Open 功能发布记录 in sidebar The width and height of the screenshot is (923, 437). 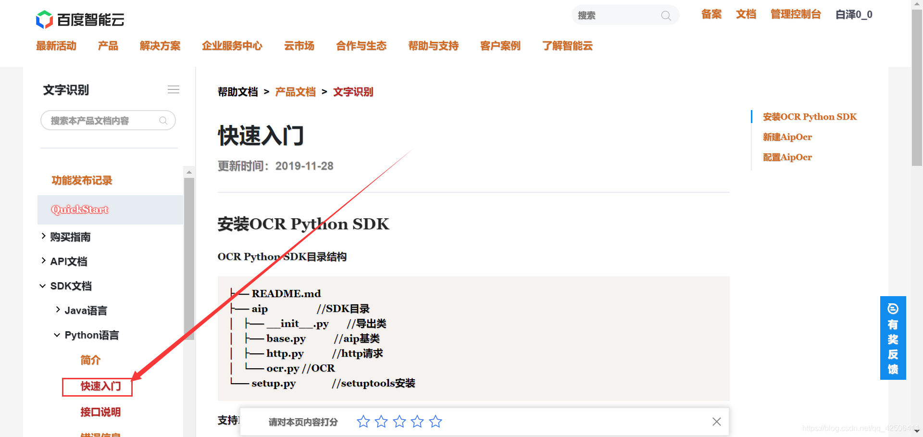(x=82, y=180)
